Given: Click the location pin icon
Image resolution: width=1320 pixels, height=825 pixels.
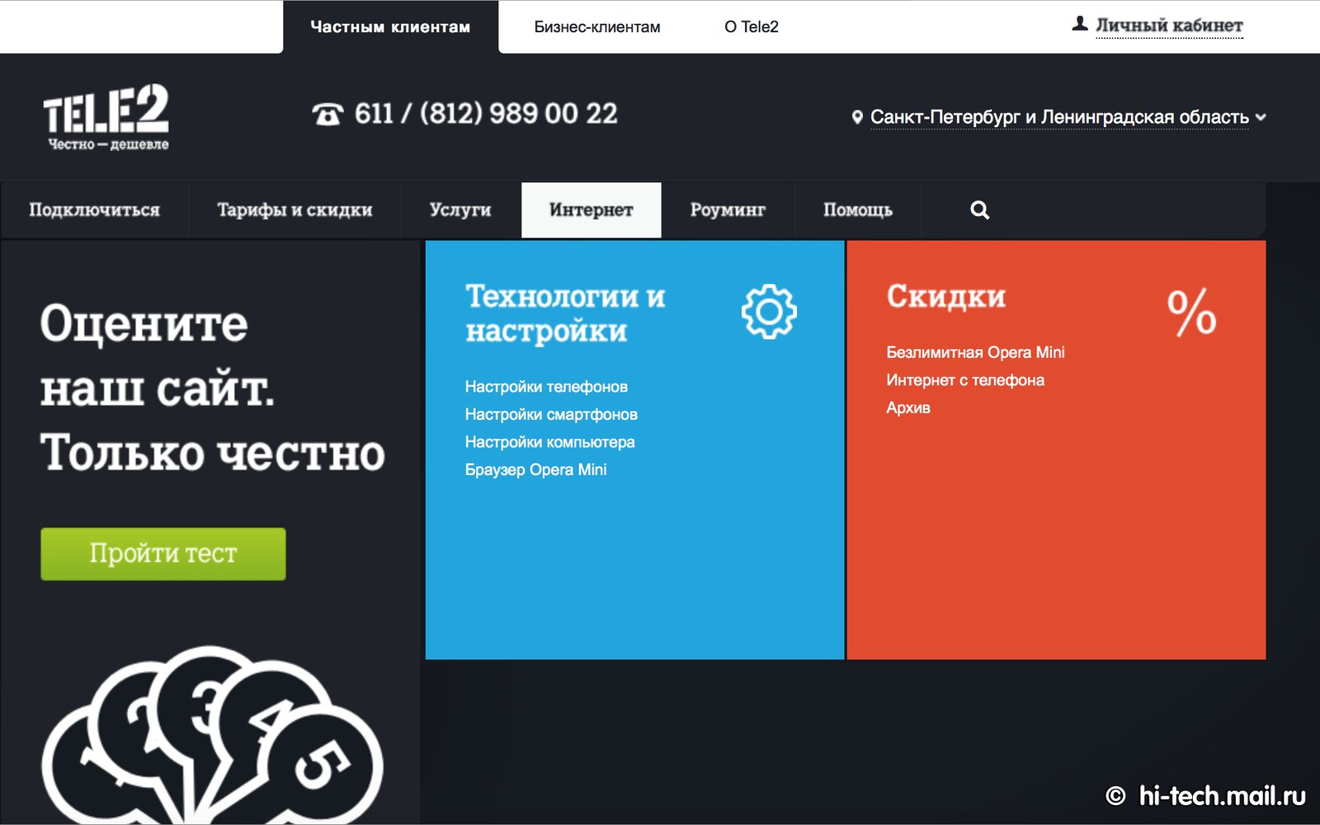Looking at the screenshot, I should coord(857,117).
